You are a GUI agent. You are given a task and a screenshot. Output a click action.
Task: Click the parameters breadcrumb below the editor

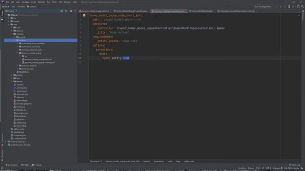click(x=159, y=161)
